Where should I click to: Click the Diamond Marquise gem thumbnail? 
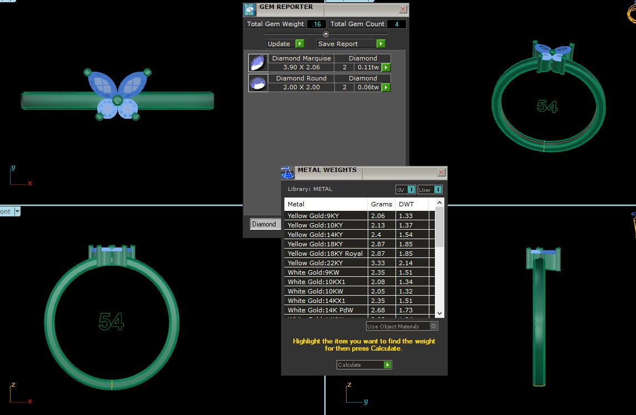258,63
